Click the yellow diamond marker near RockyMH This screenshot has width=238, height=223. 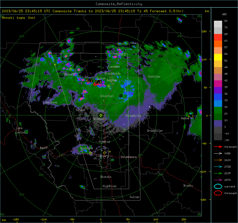(x=71, y=69)
